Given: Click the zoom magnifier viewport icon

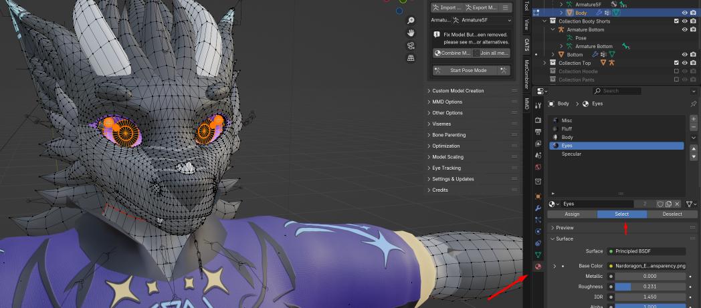Looking at the screenshot, I should pos(411,21).
